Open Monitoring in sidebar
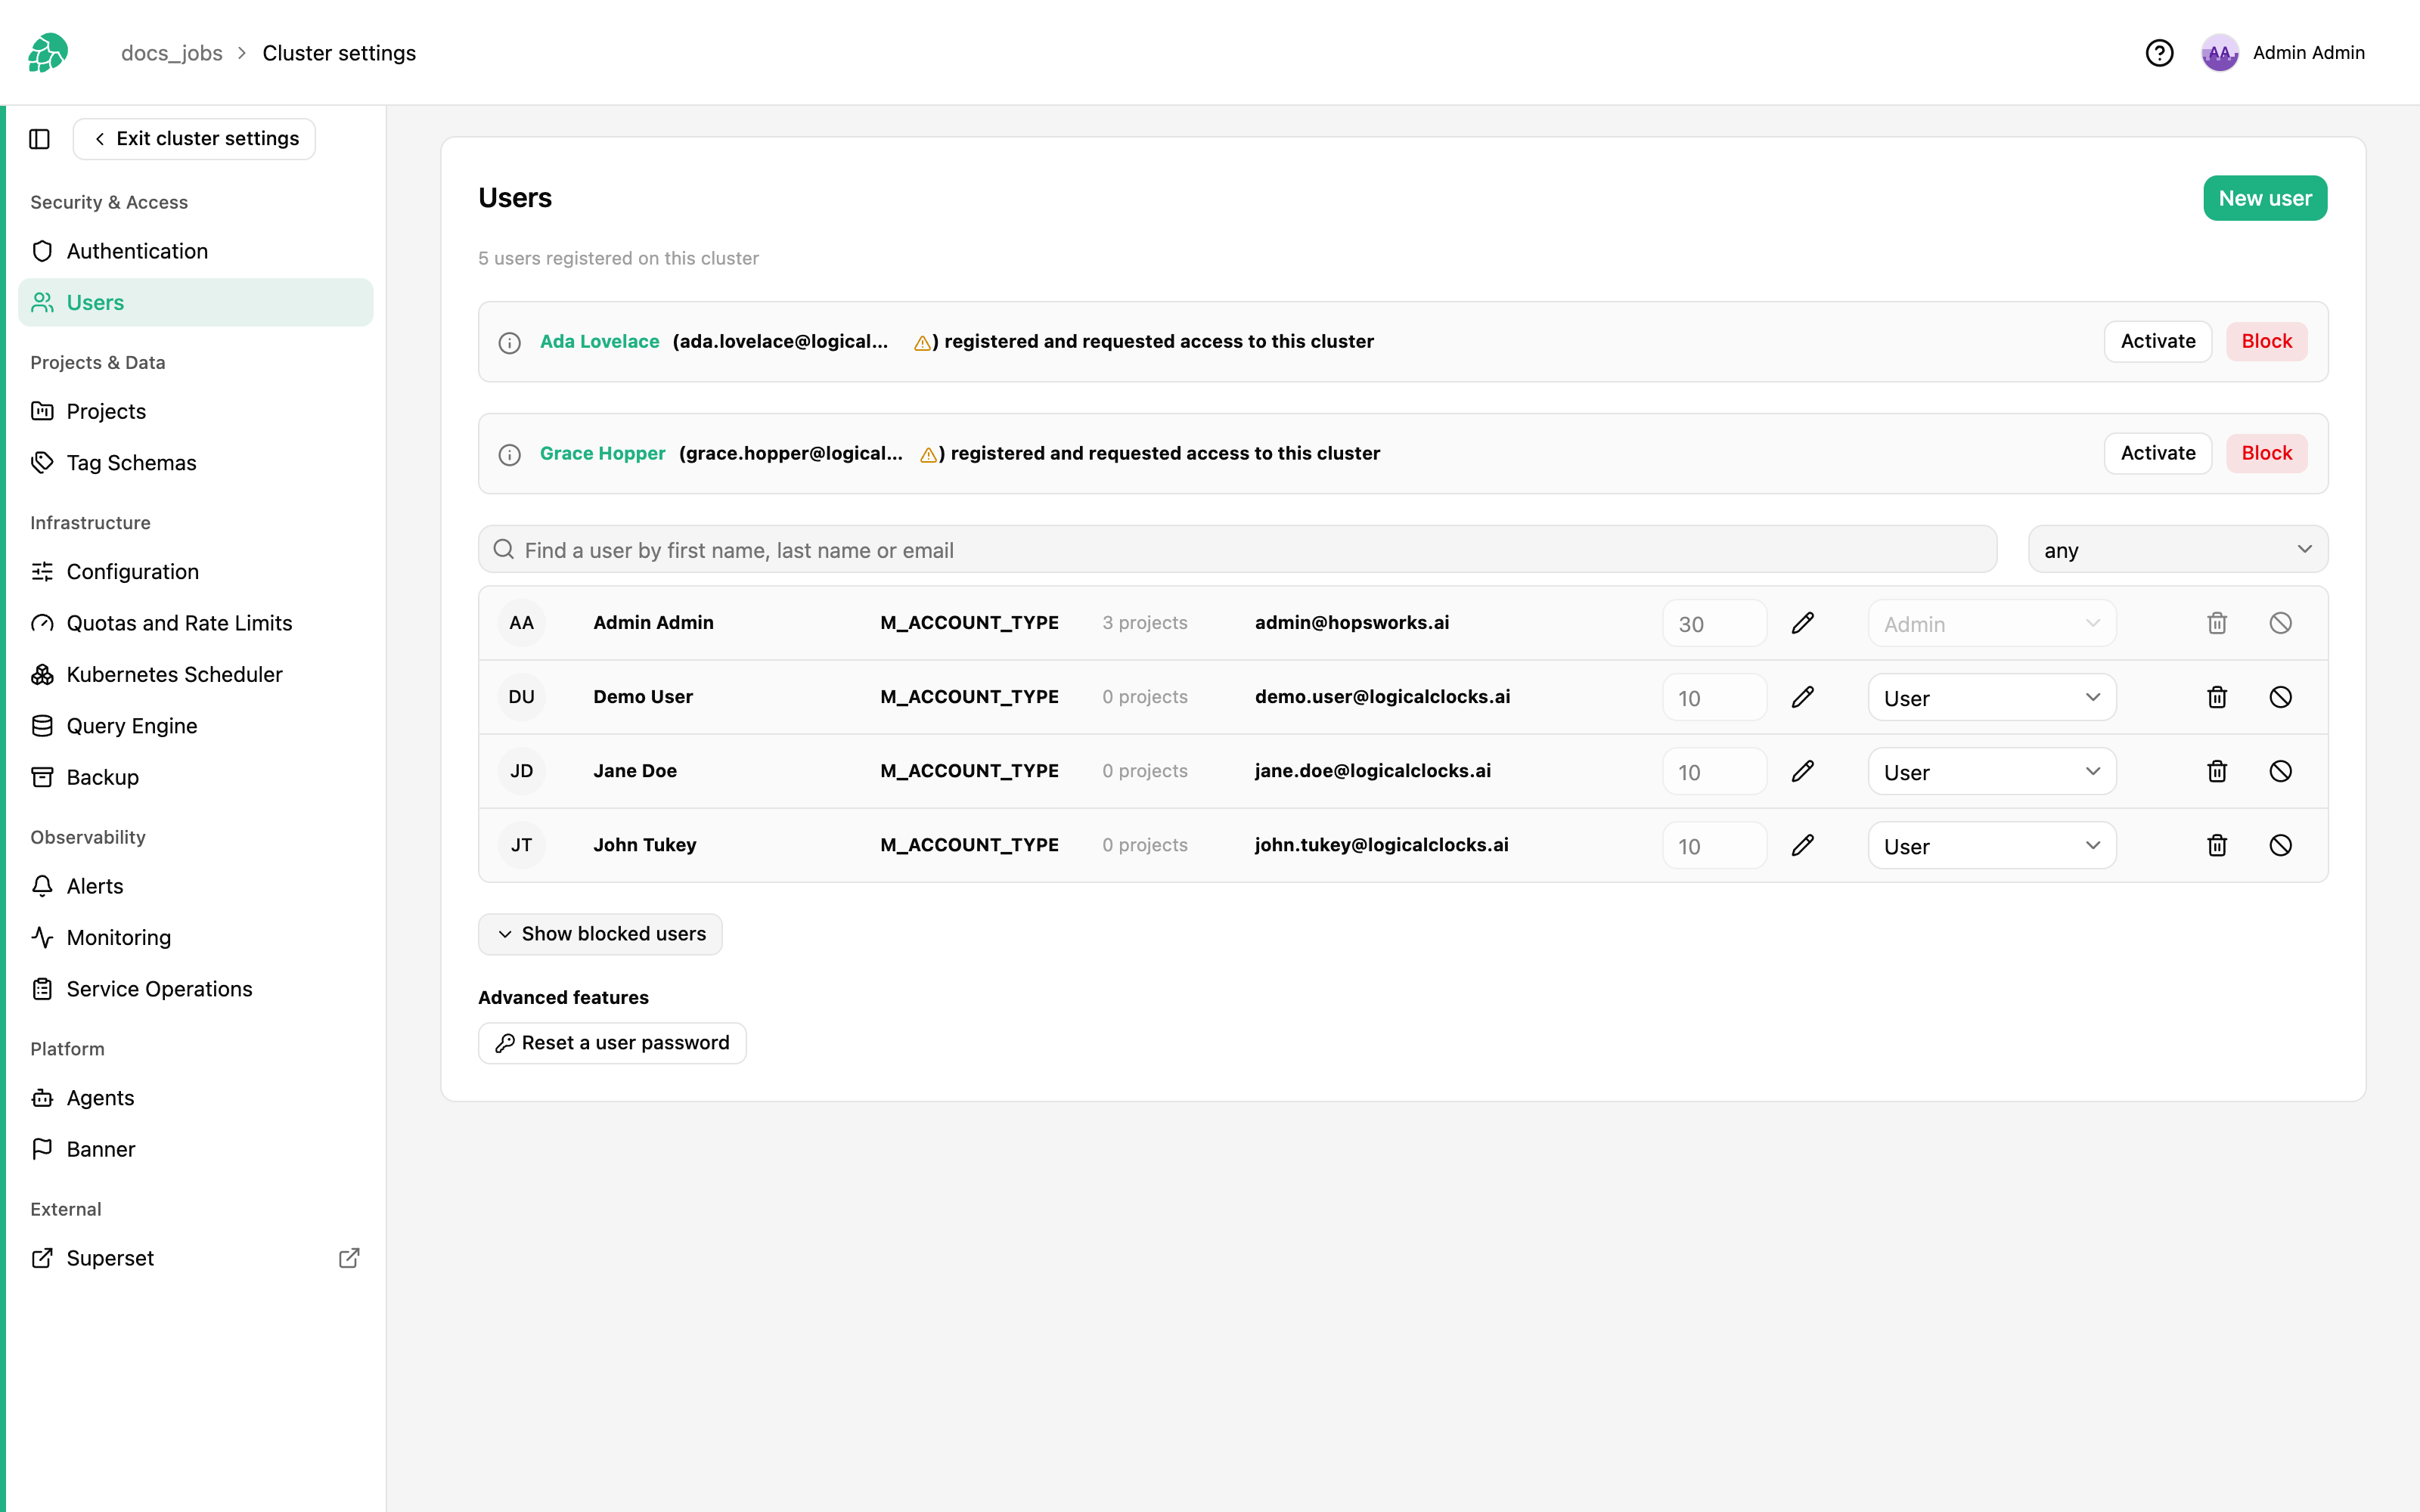The image size is (2420, 1512). (x=195, y=937)
